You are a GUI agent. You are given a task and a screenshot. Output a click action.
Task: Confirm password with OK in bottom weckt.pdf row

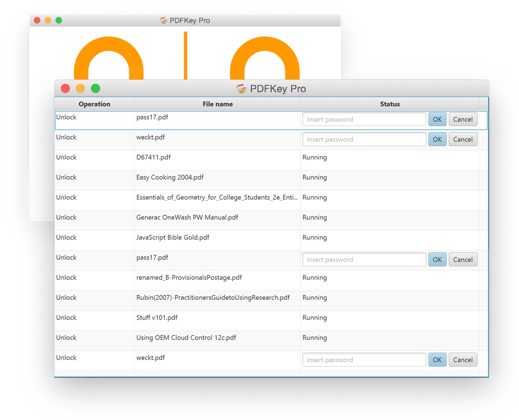pyautogui.click(x=437, y=360)
